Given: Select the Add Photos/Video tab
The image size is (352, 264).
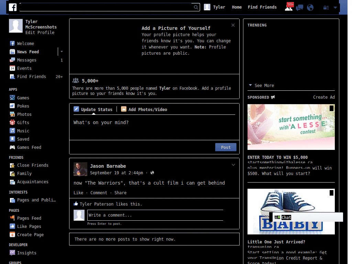Looking at the screenshot, I should click(144, 109).
